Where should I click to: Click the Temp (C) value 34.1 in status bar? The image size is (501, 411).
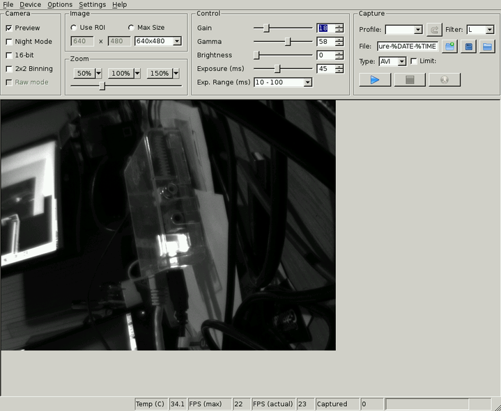178,404
